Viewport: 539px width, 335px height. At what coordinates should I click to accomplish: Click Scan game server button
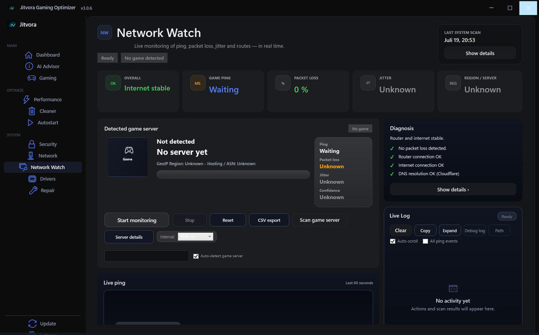tap(319, 220)
